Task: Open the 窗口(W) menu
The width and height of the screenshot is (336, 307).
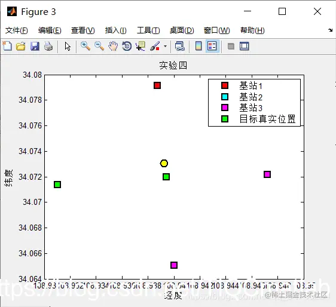Action: pyautogui.click(x=216, y=30)
